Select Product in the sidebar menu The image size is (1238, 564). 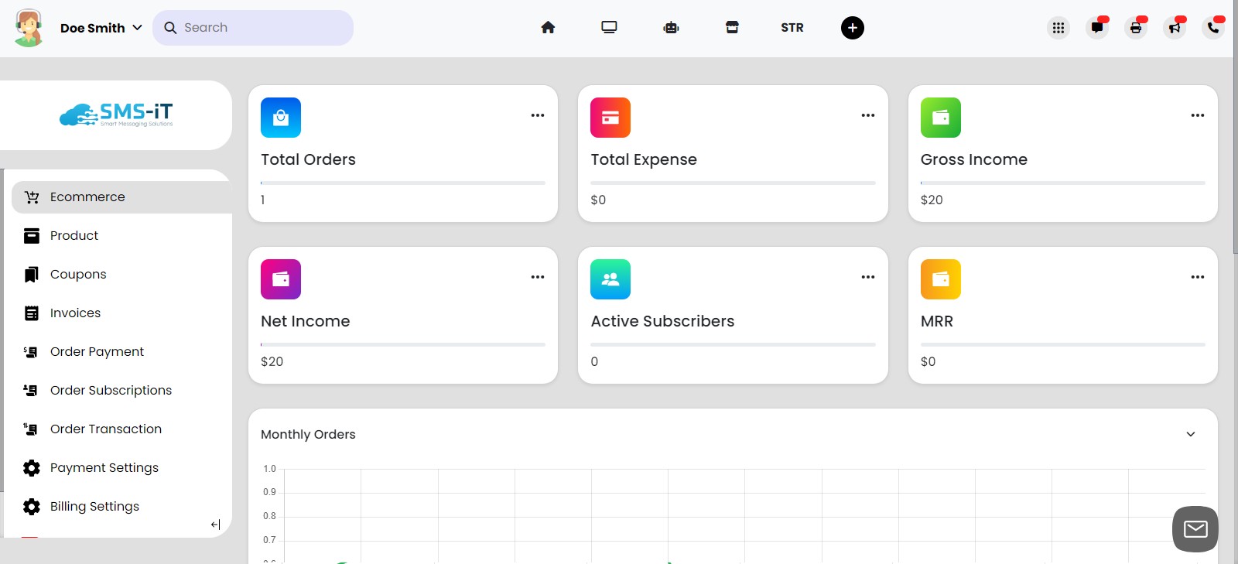click(74, 235)
